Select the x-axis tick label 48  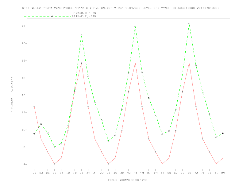[142, 173]
